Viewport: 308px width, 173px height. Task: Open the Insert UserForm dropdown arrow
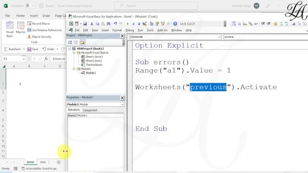coord(80,24)
